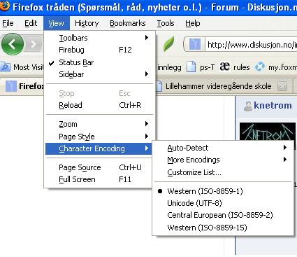Expand the More Encodings submenu

point(223,160)
